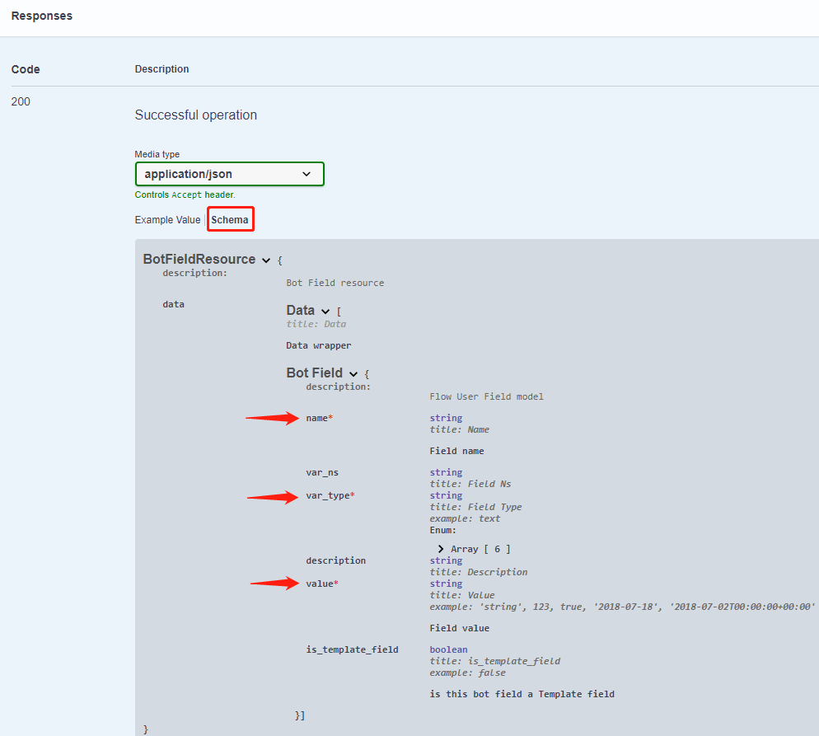Collapse the Bot Field chevron arrow
Screen dimensions: 819x736
click(353, 374)
